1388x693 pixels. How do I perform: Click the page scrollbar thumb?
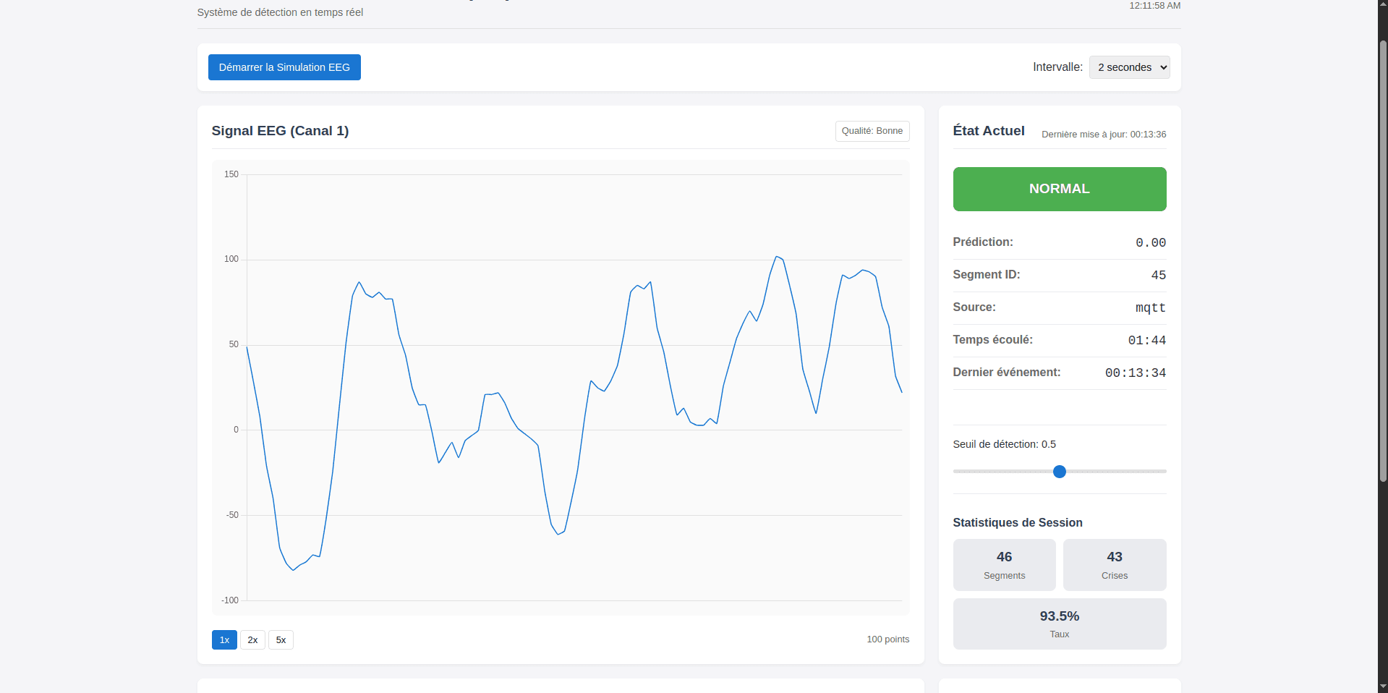point(1382,260)
